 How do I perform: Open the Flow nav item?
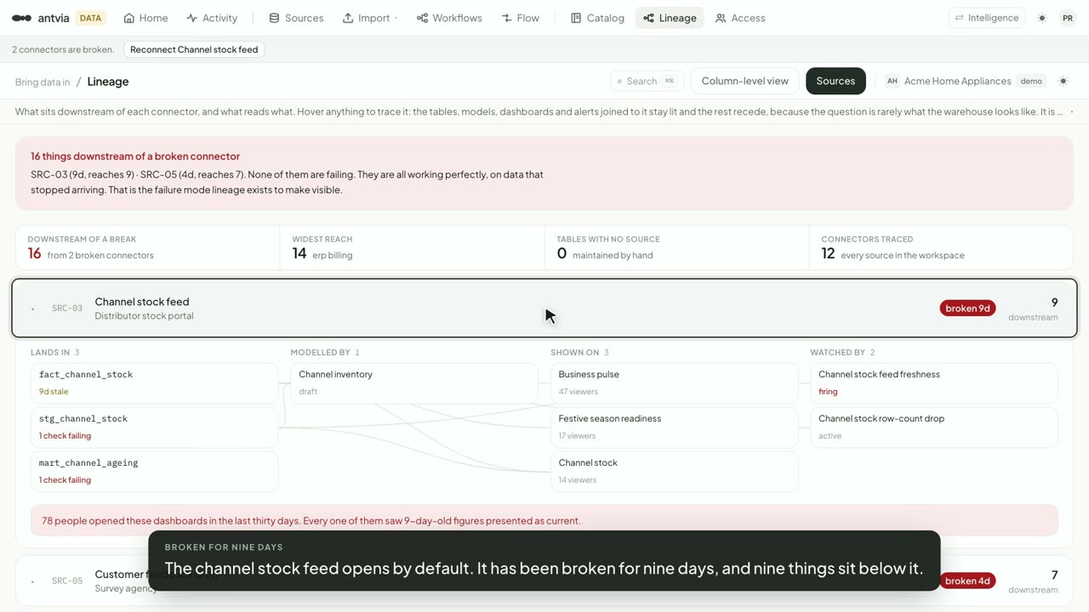click(x=520, y=18)
